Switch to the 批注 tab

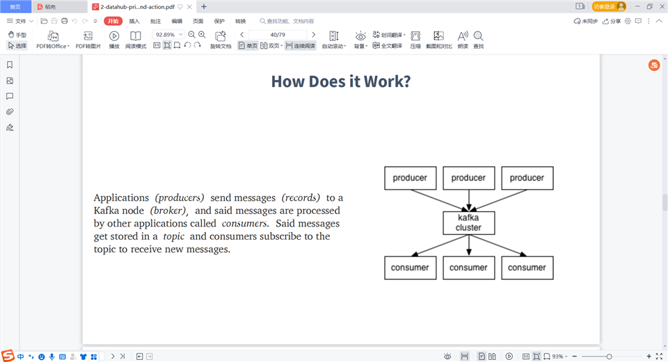(x=155, y=21)
